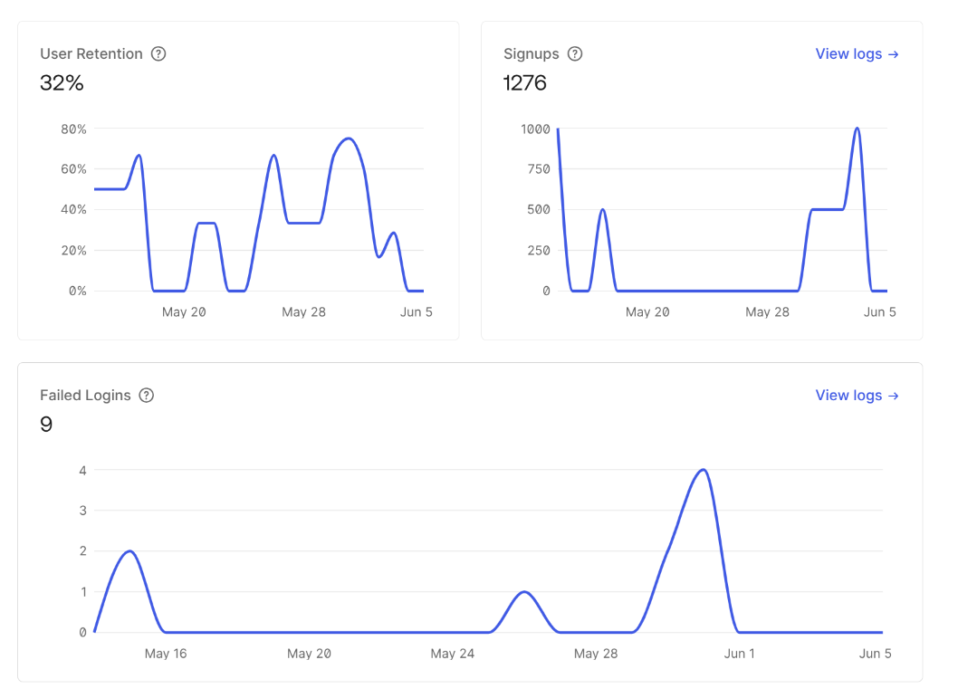Screen dimensions: 958x698
Task: Click the Failed Logins question mark icon
Action: [147, 396]
